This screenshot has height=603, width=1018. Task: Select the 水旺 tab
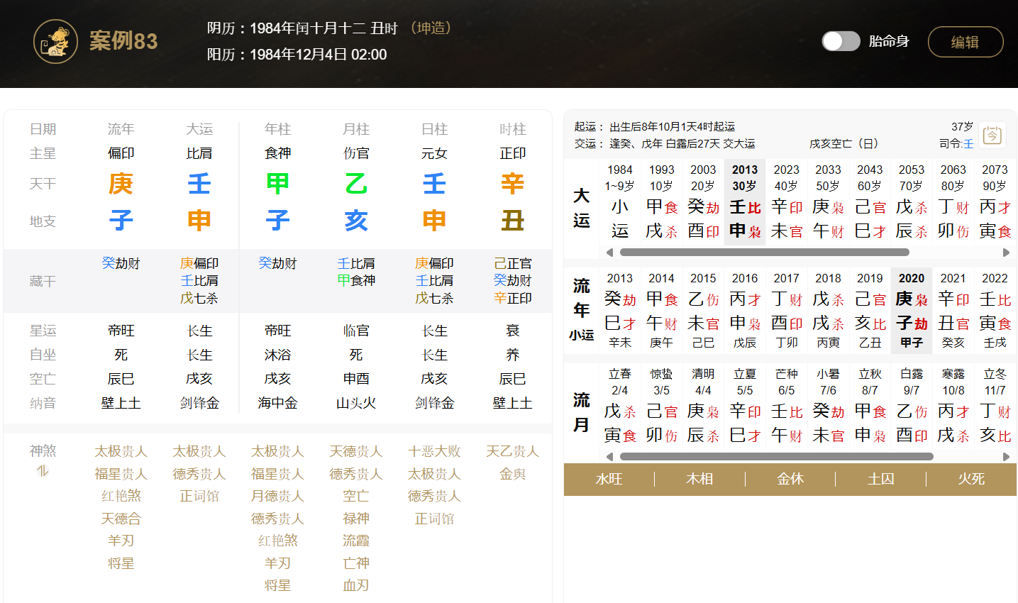pos(609,480)
